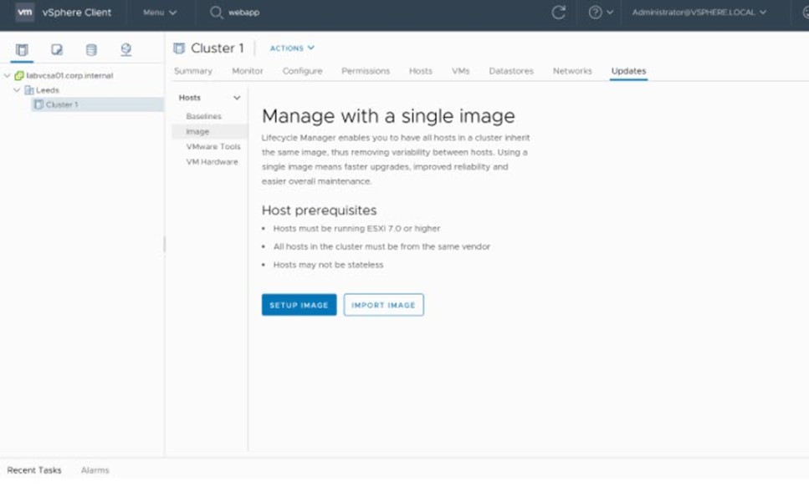Image resolution: width=809 pixels, height=492 pixels.
Task: Open the Recent Tasks panel
Action: 34,470
